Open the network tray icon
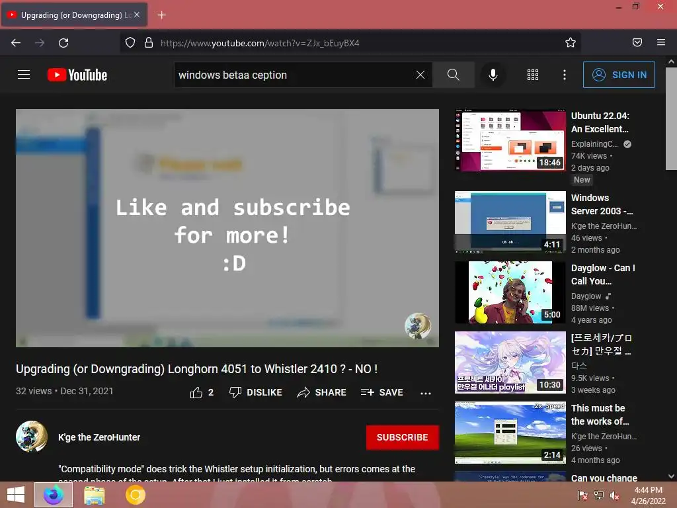Screen dimensions: 677x508 pyautogui.click(x=598, y=495)
